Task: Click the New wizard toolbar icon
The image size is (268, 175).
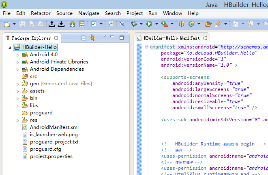Action: pos(7,24)
